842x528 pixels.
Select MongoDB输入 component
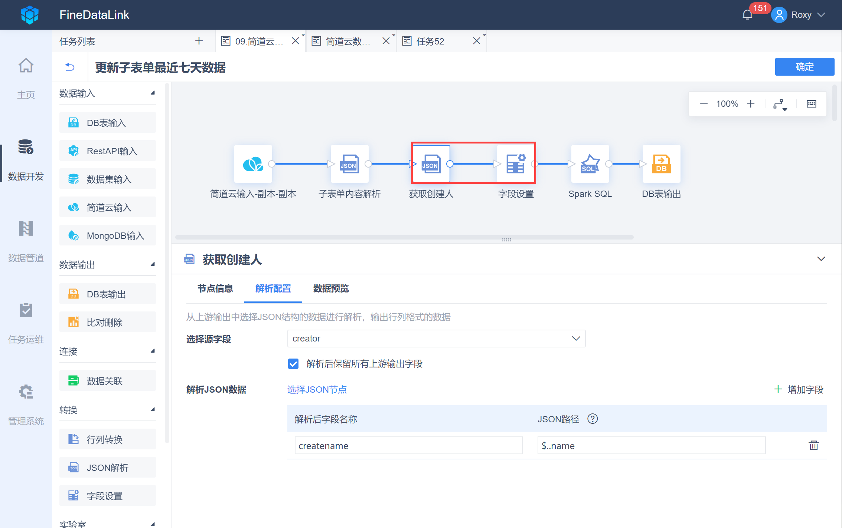(x=108, y=235)
